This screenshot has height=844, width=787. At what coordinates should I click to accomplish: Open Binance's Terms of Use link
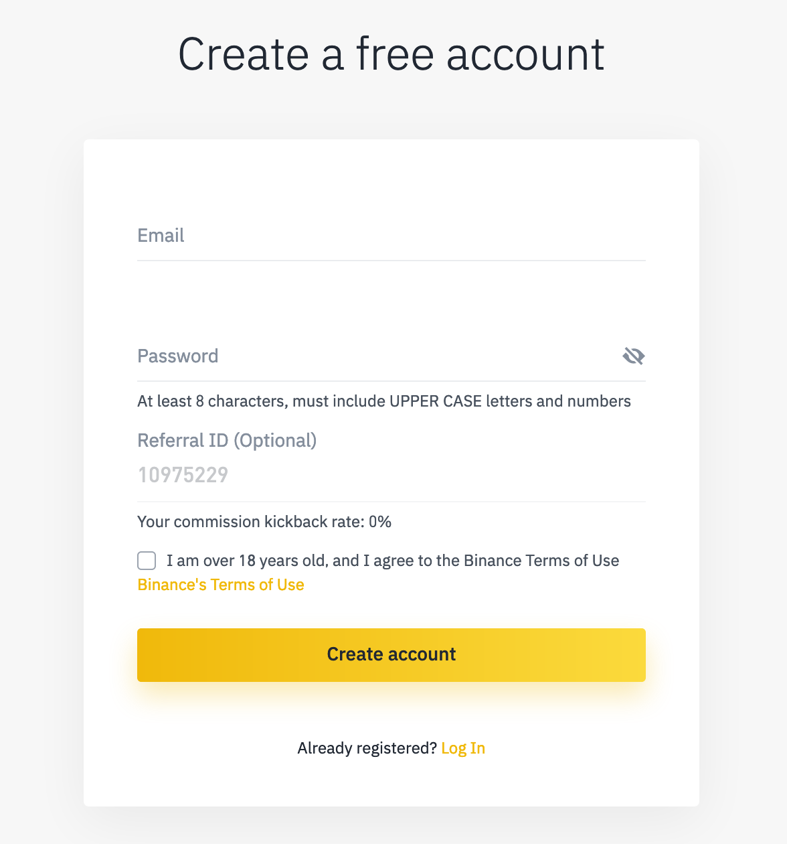tap(221, 585)
